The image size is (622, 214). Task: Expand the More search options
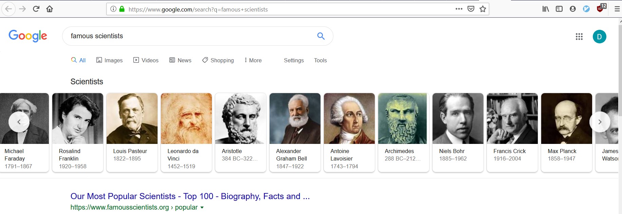click(x=253, y=60)
